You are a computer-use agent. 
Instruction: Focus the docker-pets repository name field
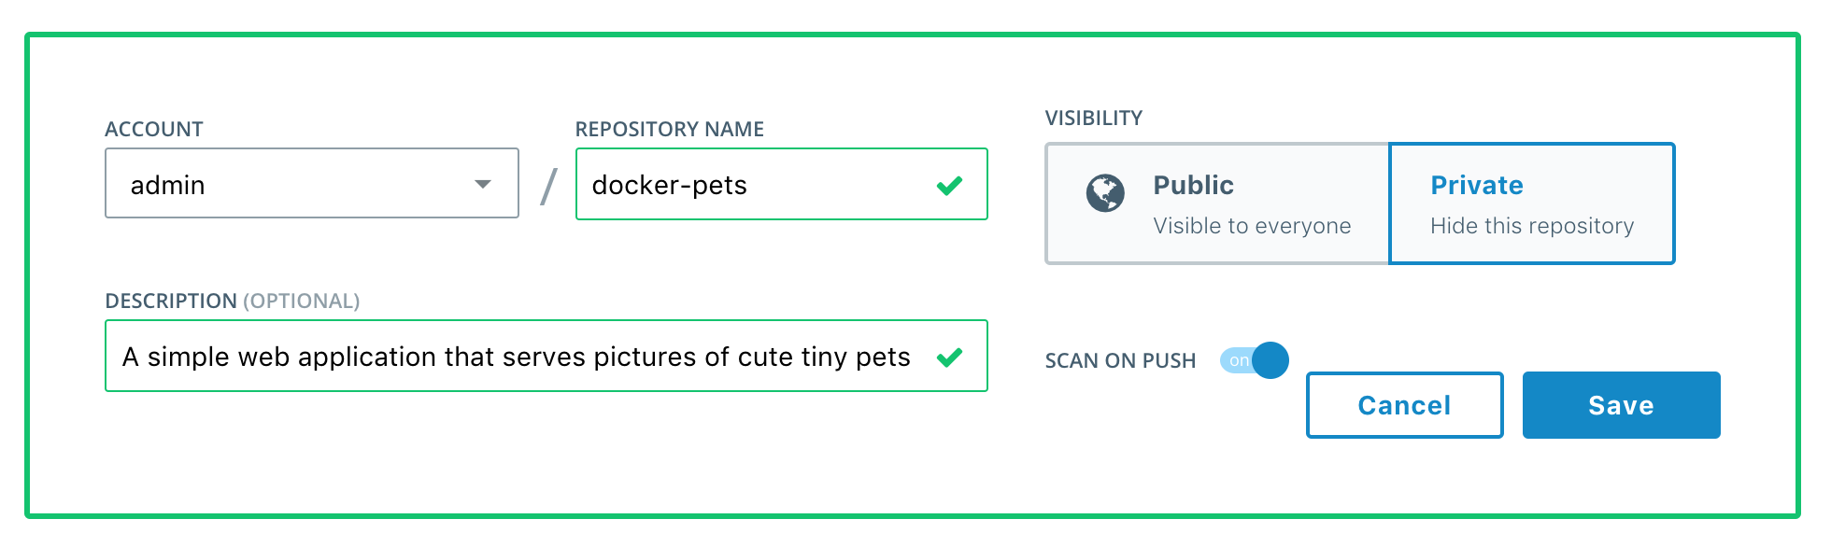(x=747, y=185)
